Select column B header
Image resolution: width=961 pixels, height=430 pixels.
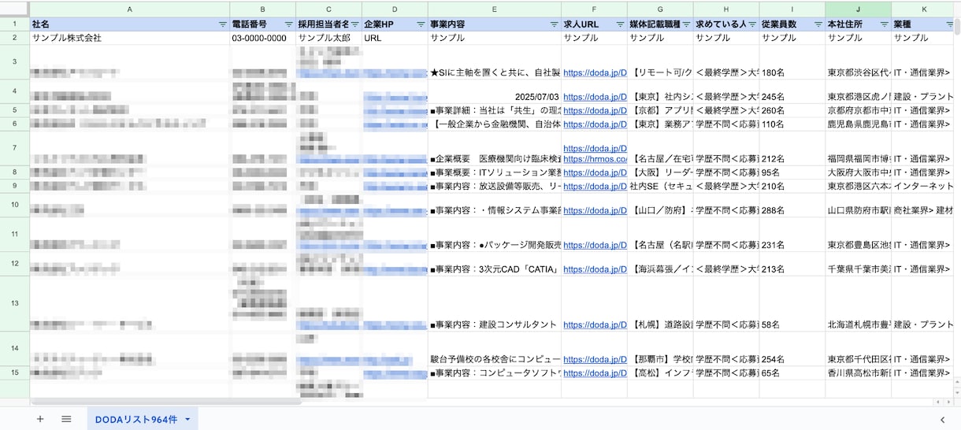[x=263, y=9]
